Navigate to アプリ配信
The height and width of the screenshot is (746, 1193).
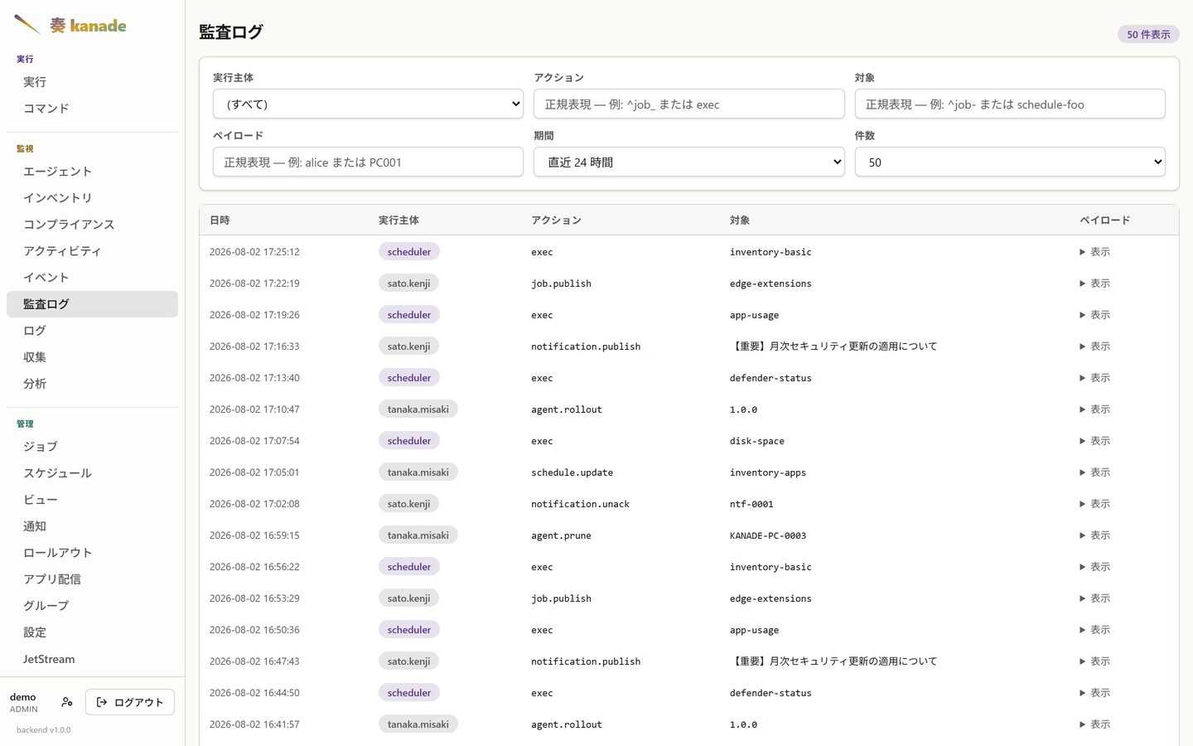(92, 579)
